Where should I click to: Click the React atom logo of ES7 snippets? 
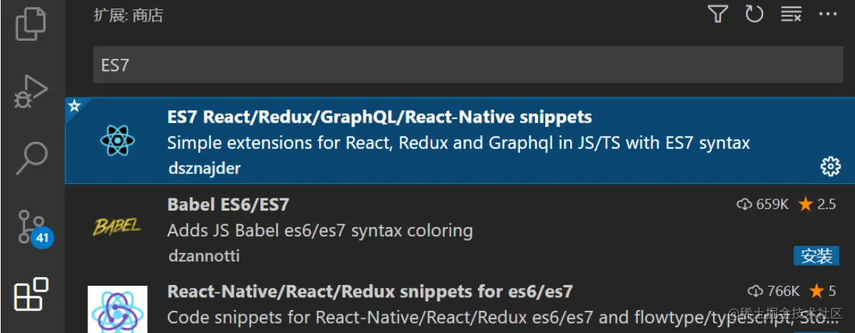pos(117,141)
